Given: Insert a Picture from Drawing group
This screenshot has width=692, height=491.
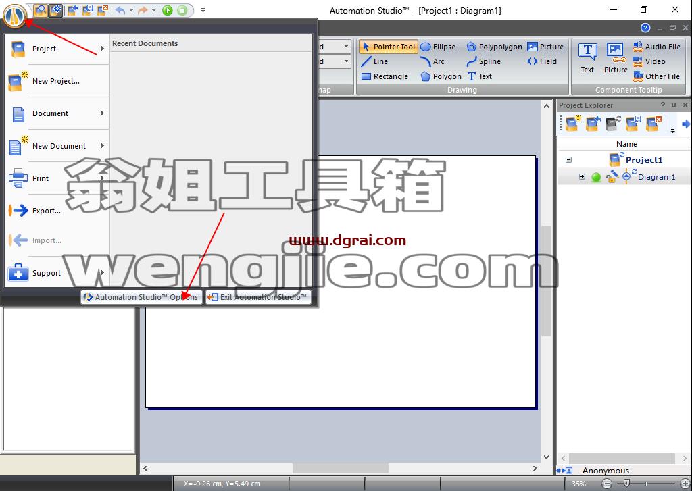Looking at the screenshot, I should point(545,47).
